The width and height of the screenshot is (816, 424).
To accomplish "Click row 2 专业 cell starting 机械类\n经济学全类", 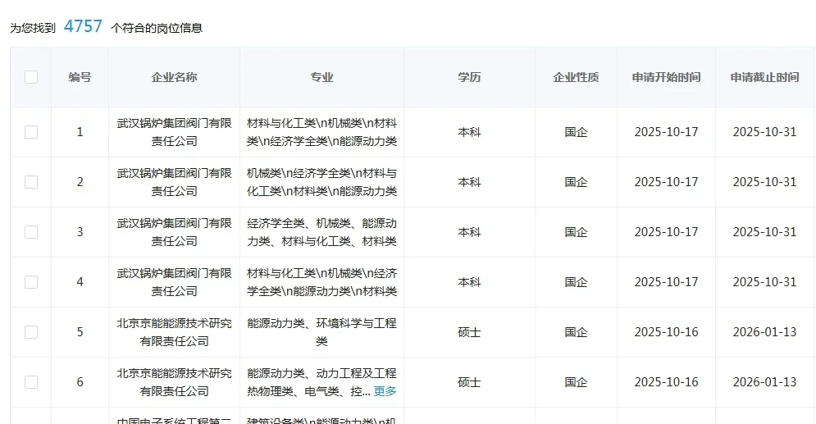I will coord(321,182).
